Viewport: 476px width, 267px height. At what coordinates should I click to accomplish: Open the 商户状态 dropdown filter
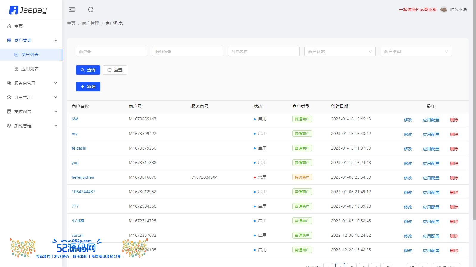tap(340, 52)
